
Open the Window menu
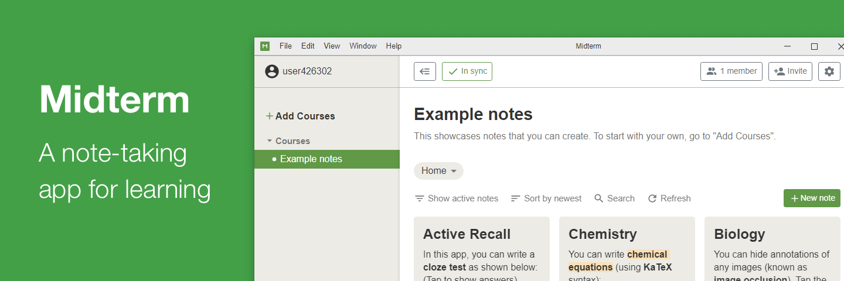(x=363, y=46)
